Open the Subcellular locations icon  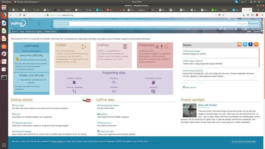point(153,83)
